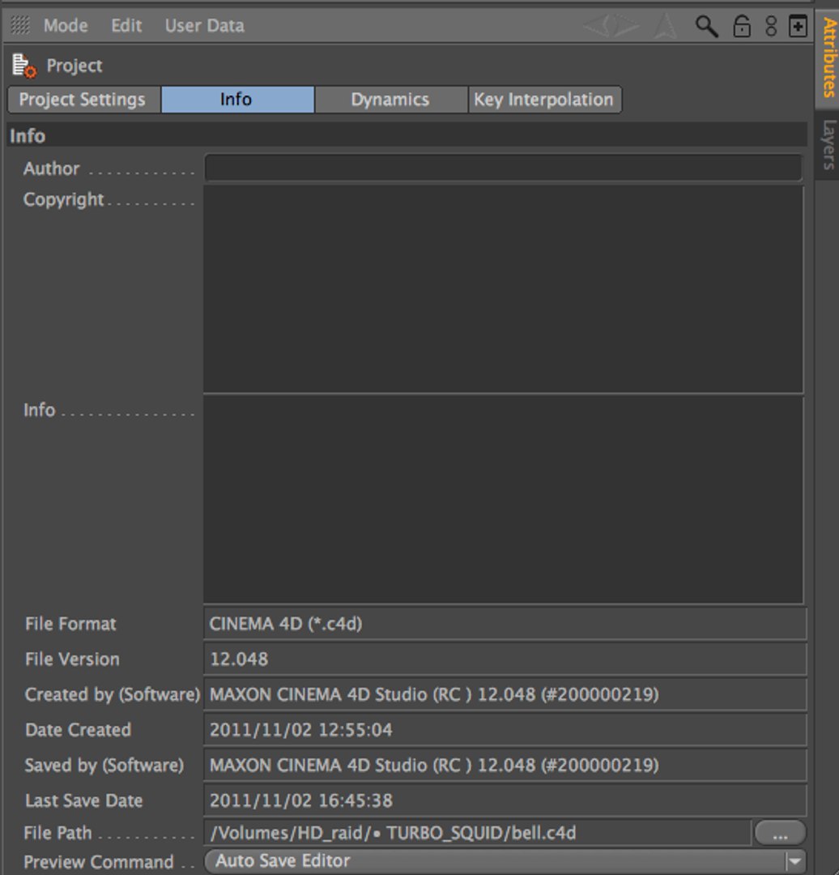
Task: Click the File Path label
Action: click(x=58, y=833)
